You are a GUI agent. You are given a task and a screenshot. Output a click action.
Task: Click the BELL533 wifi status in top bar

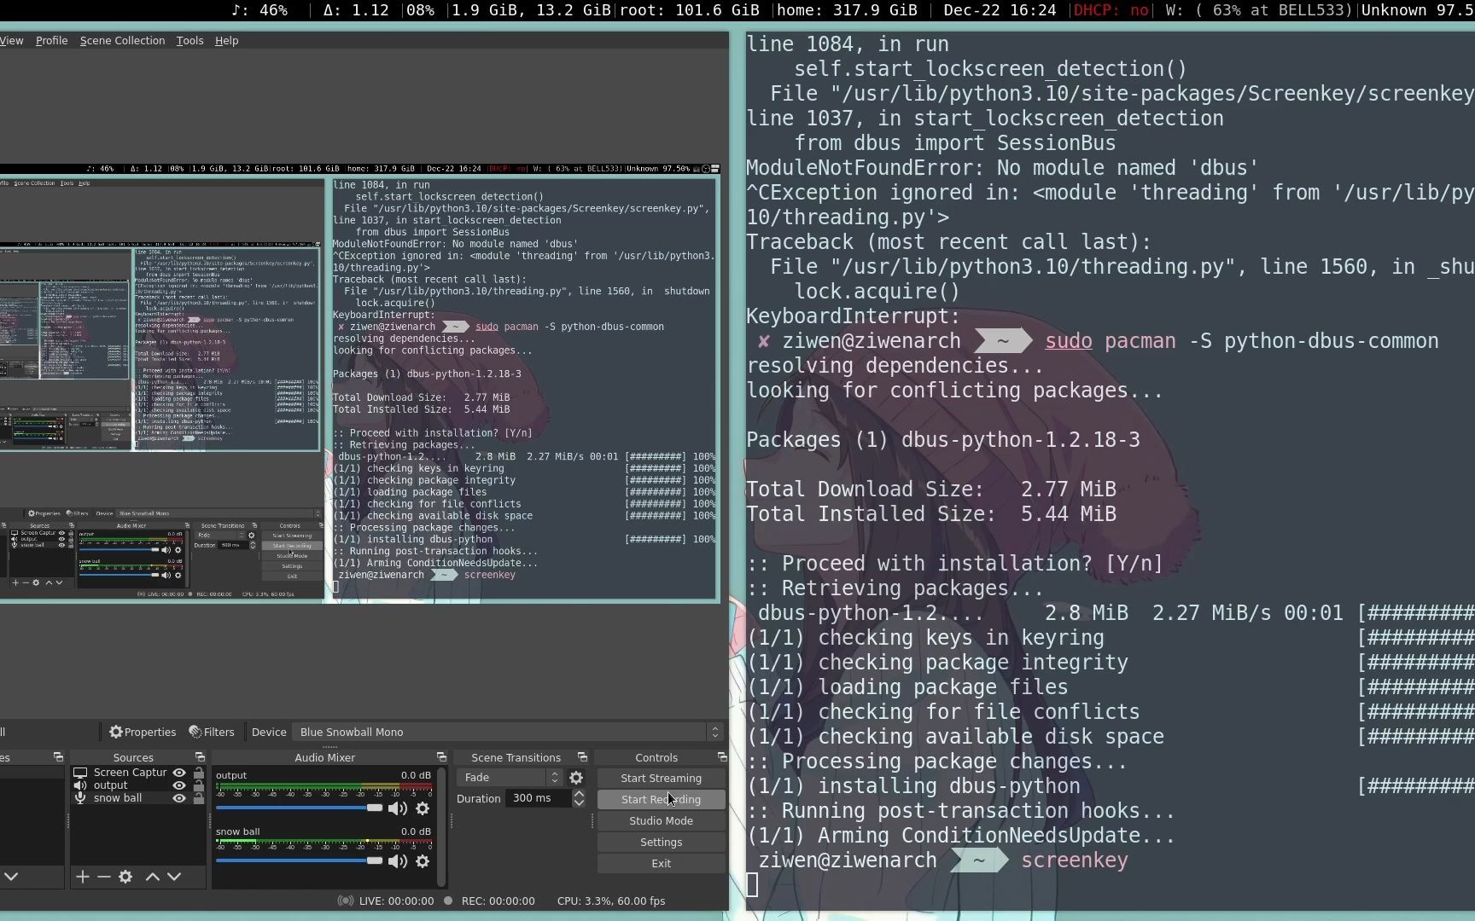1260,10
